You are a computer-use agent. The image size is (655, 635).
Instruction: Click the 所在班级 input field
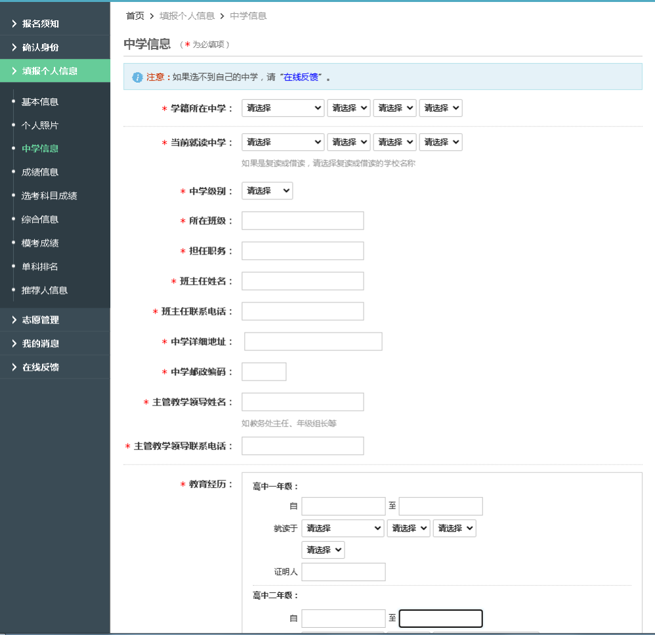pyautogui.click(x=303, y=221)
